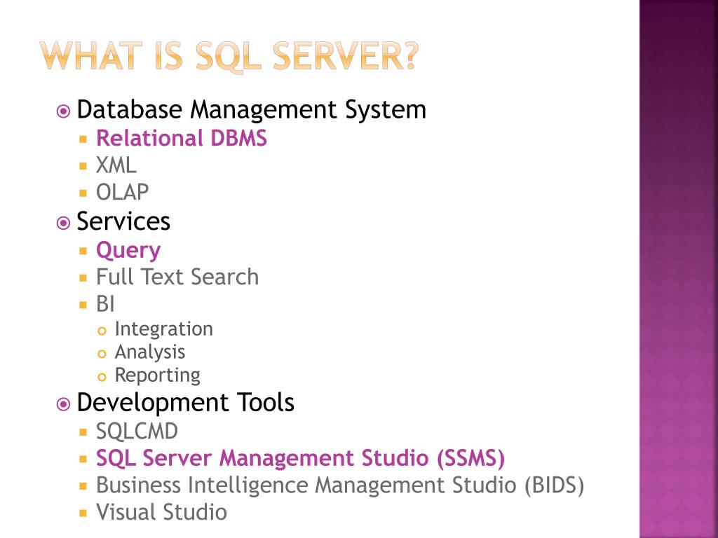The image size is (718, 538).
Task: Select the 'OLAP' bullet text
Action: pos(122,192)
